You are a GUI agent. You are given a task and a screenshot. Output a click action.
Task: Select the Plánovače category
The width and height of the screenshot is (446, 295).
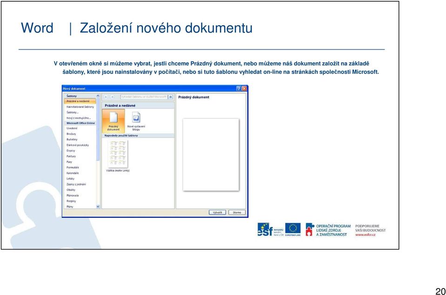[x=73, y=196]
